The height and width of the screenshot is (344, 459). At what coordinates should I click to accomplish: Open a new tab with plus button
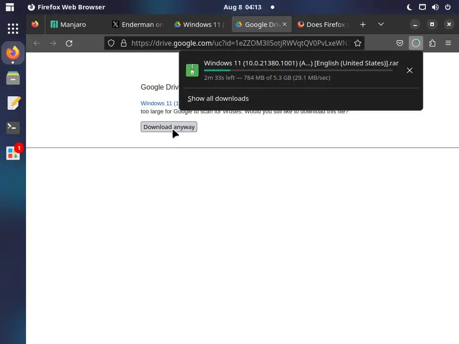click(x=363, y=25)
